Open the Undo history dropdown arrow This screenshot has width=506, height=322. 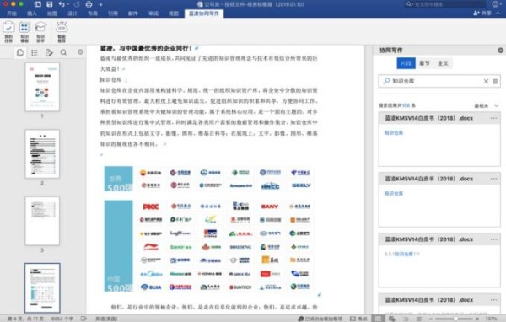(69, 4)
